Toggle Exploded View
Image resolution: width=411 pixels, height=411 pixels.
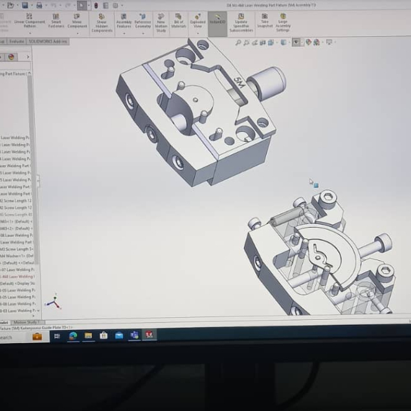pos(197,20)
